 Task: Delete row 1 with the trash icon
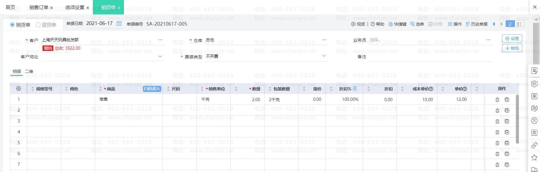click(497, 100)
